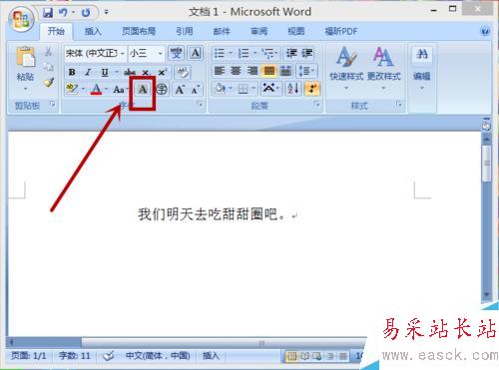Activate the Format Painter brush
This screenshot has height=370, width=499.
49,82
